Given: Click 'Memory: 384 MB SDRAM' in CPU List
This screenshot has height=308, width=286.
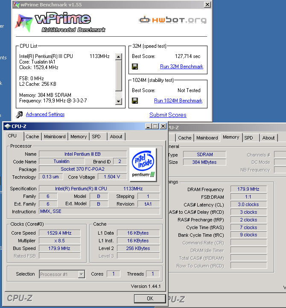Looking at the screenshot, I should pos(45,95).
